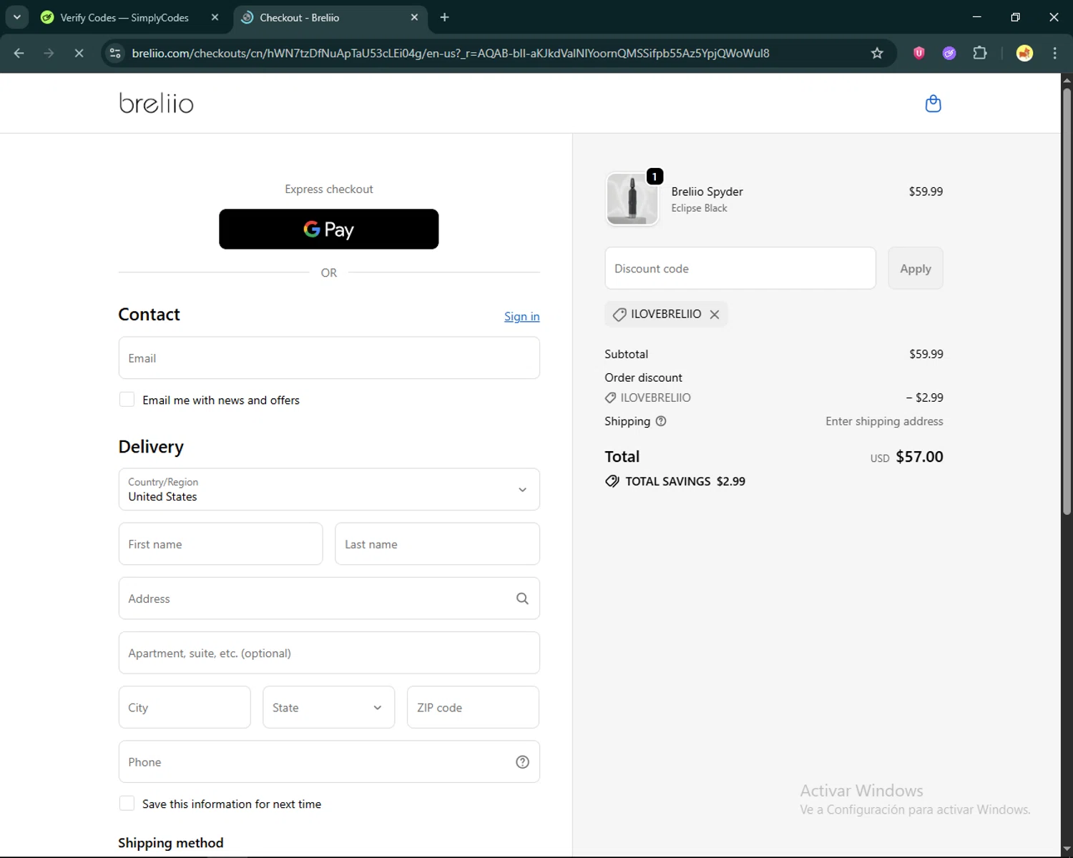This screenshot has width=1073, height=858.
Task: Bookmark this page with the star icon
Action: [877, 53]
